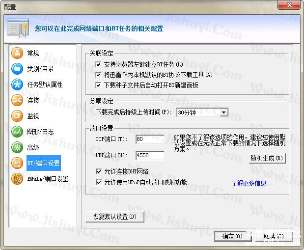Expand the 30分钟 upload time dropdown
This screenshot has width=304, height=250.
coord(224,112)
